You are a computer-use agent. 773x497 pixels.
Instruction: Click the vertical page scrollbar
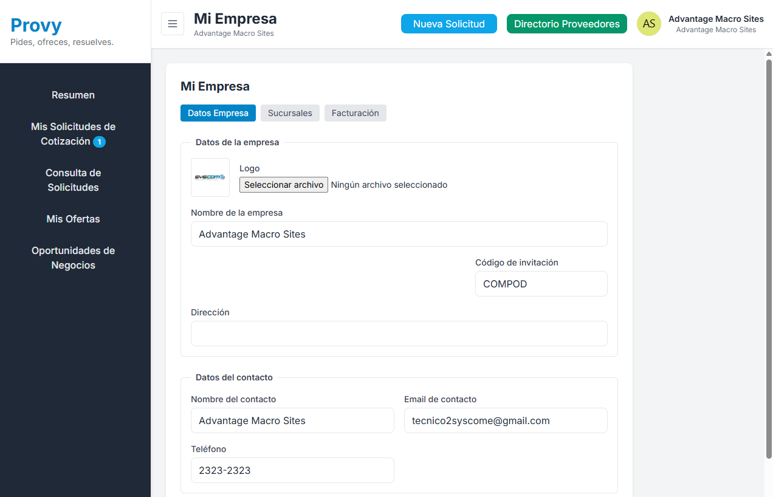768,255
